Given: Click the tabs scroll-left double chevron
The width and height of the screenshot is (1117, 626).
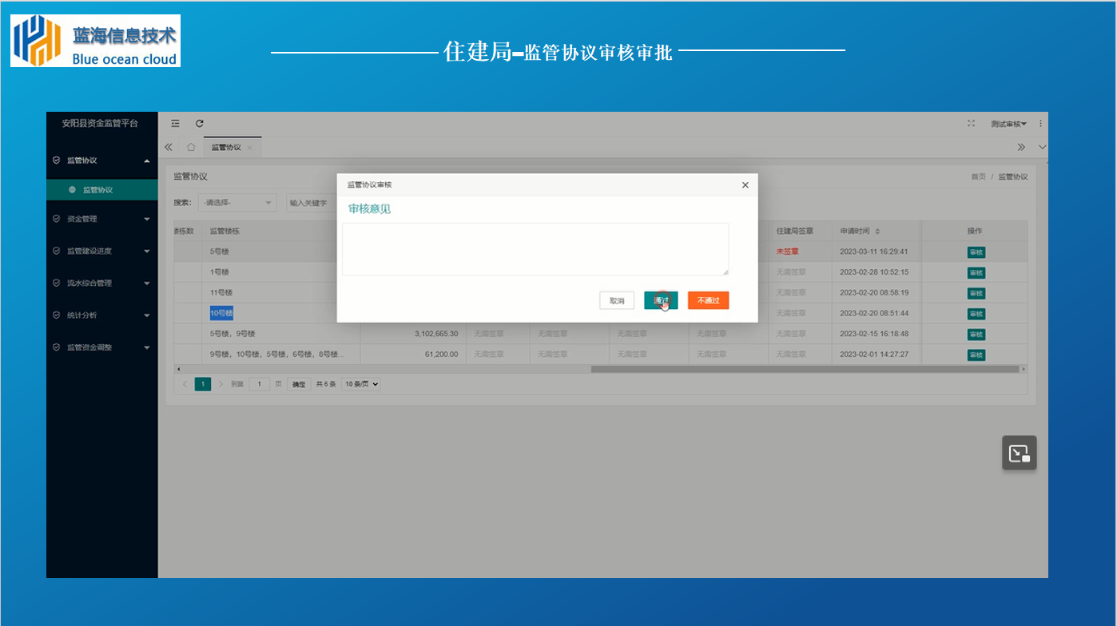Looking at the screenshot, I should (169, 147).
